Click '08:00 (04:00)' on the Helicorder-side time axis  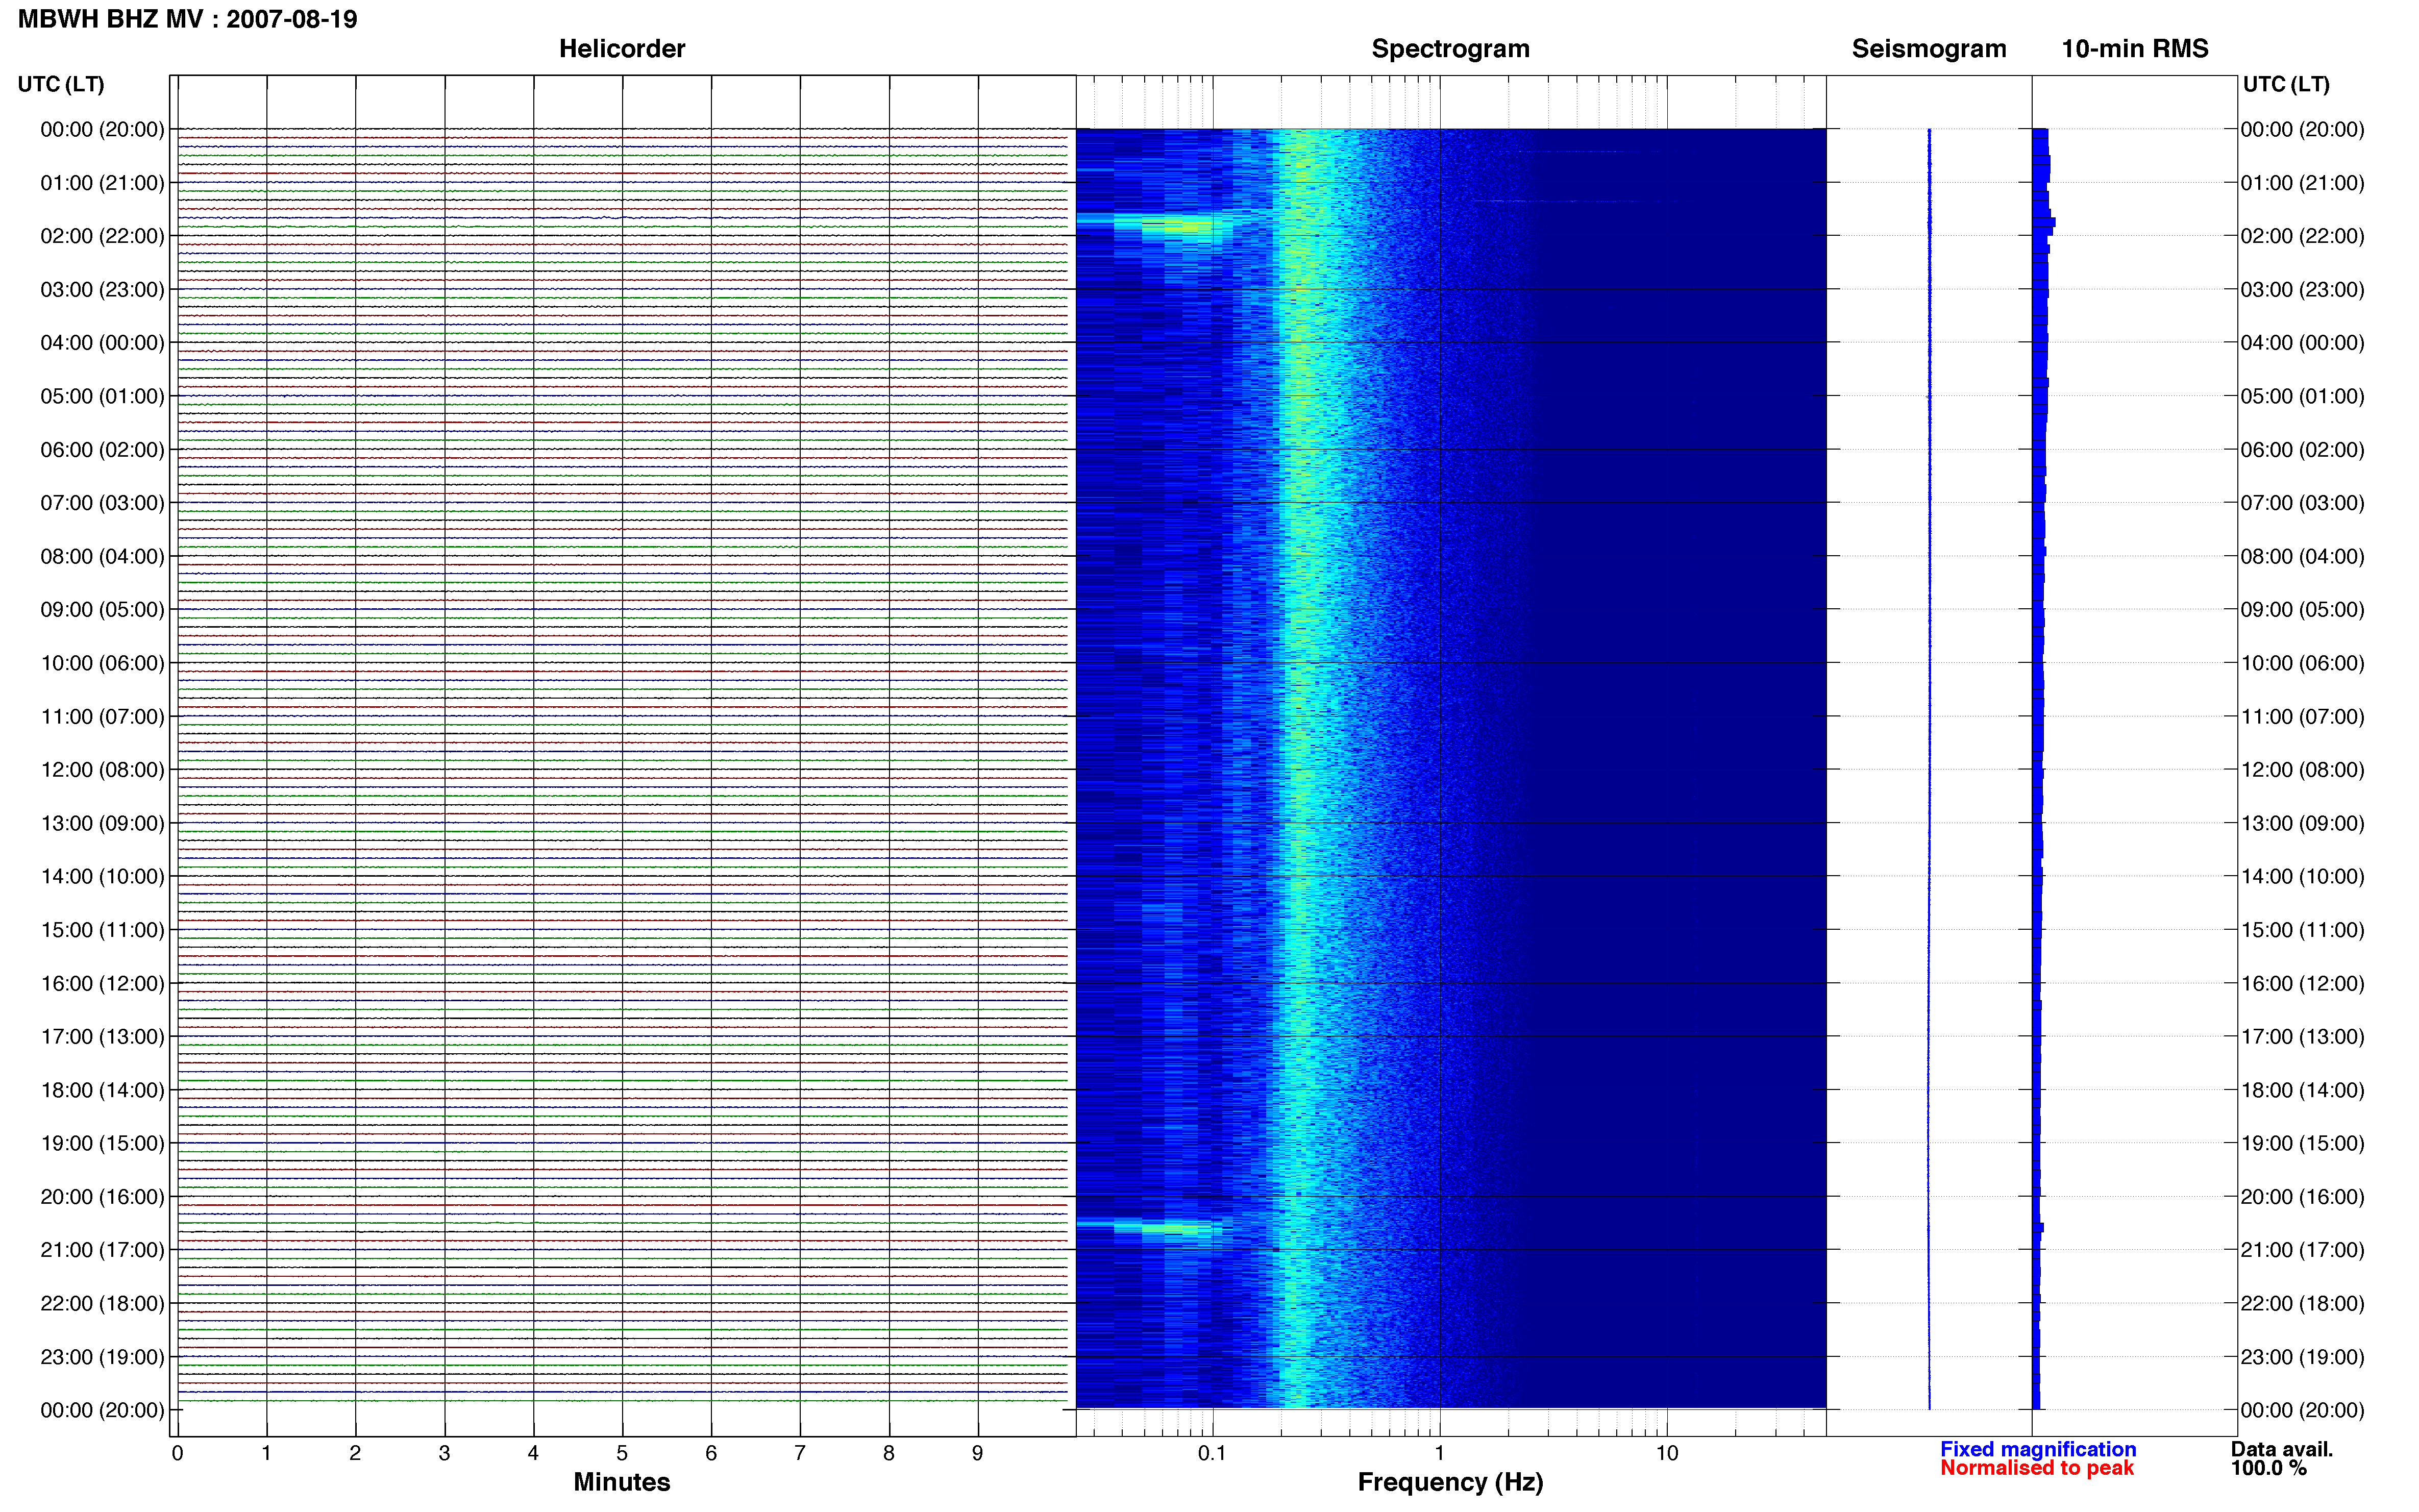(102, 556)
